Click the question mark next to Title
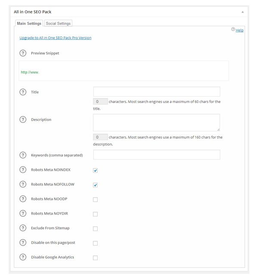Viewport: 258px width, 279px height. coord(23,92)
